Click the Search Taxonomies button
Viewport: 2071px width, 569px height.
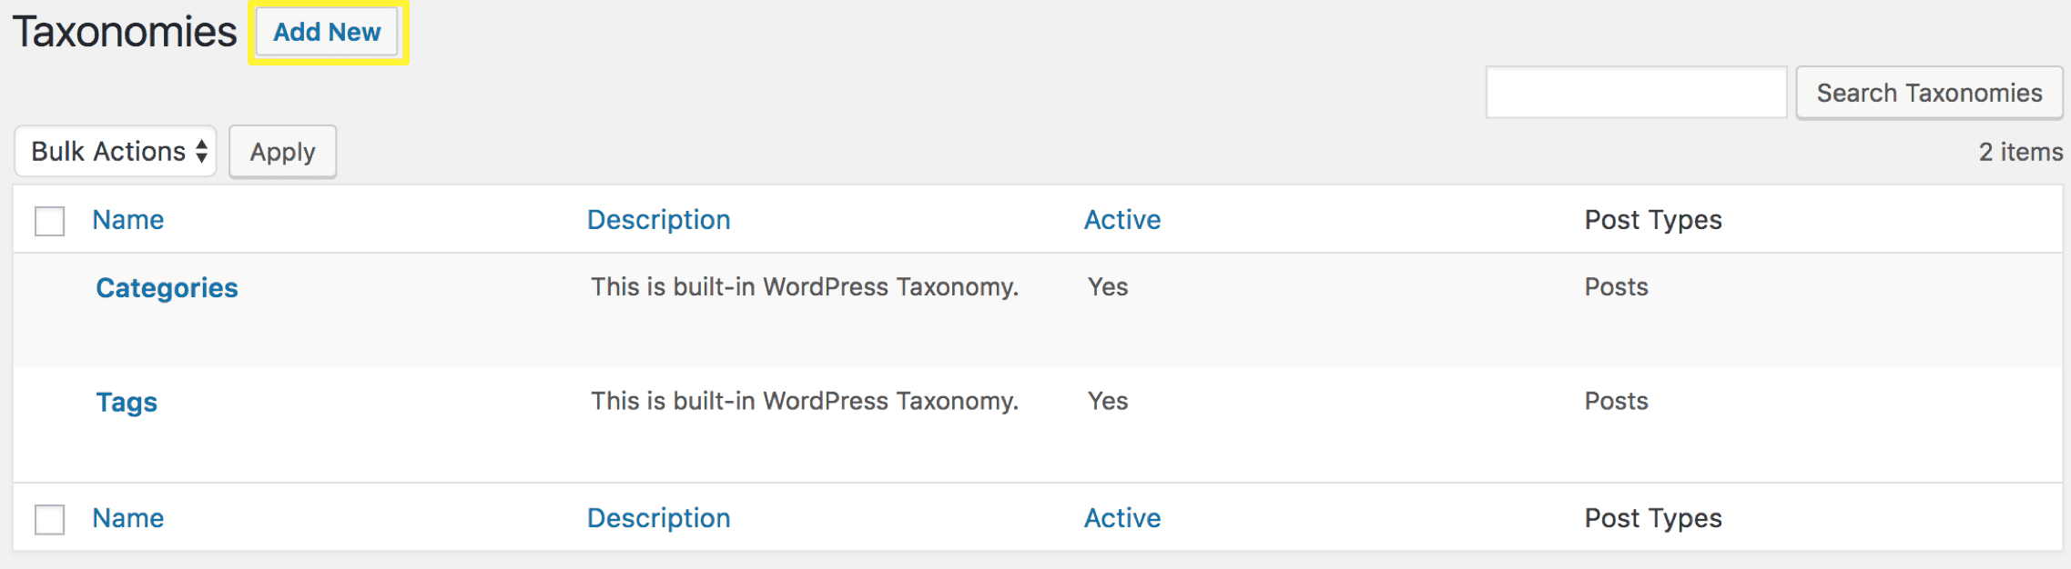1929,91
